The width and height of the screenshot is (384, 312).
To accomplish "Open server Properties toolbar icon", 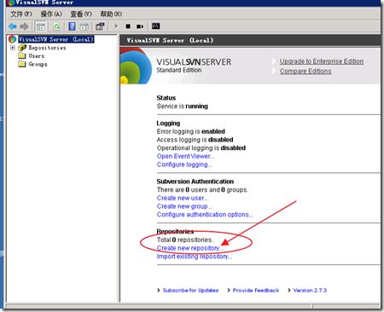I will pyautogui.click(x=100, y=26).
